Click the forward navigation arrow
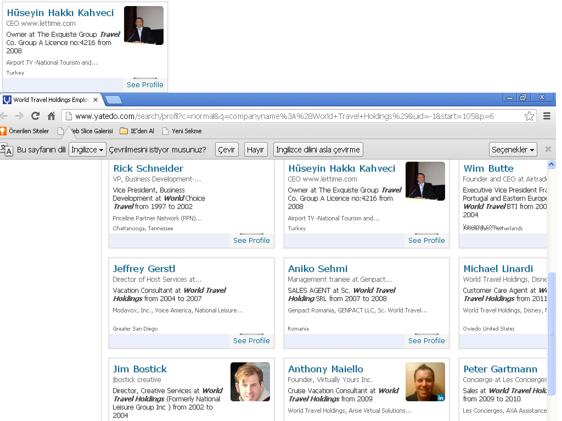Image resolution: width=562 pixels, height=421 pixels. tap(19, 116)
